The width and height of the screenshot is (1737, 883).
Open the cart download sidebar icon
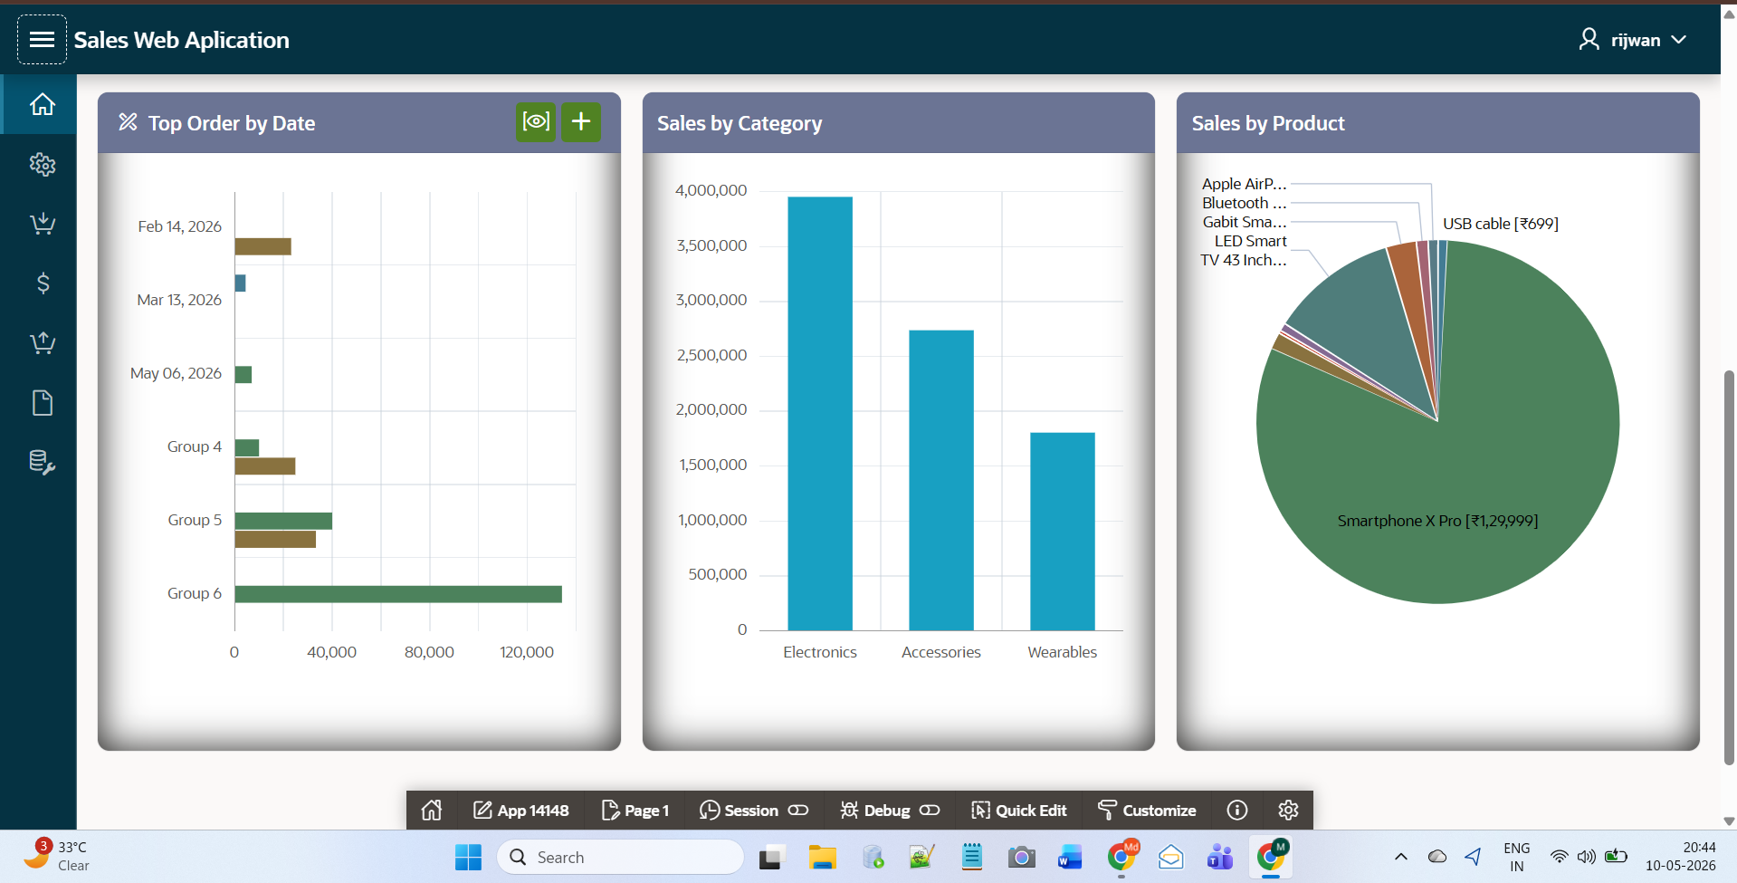[43, 224]
